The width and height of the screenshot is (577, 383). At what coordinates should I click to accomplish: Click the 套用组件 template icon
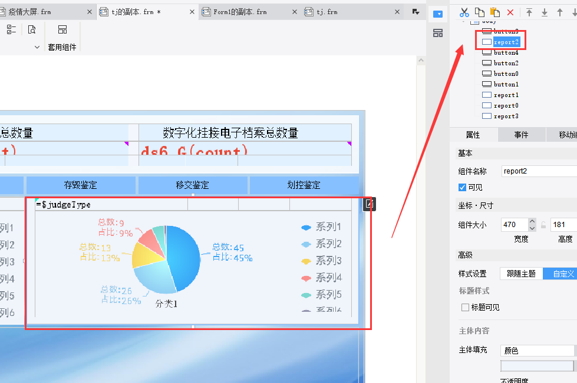62,29
